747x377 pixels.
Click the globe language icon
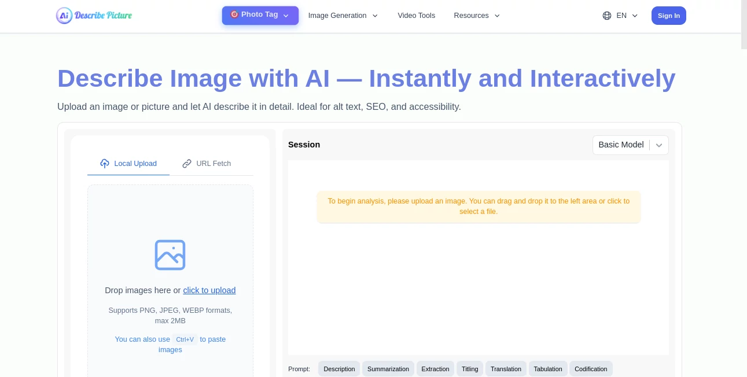(607, 16)
